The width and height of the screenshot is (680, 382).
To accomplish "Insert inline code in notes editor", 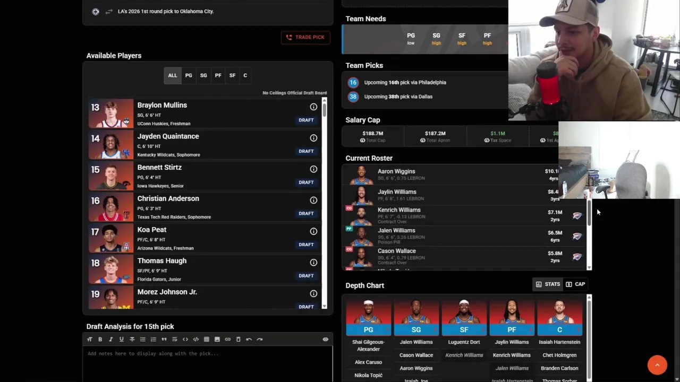I will pos(185,339).
